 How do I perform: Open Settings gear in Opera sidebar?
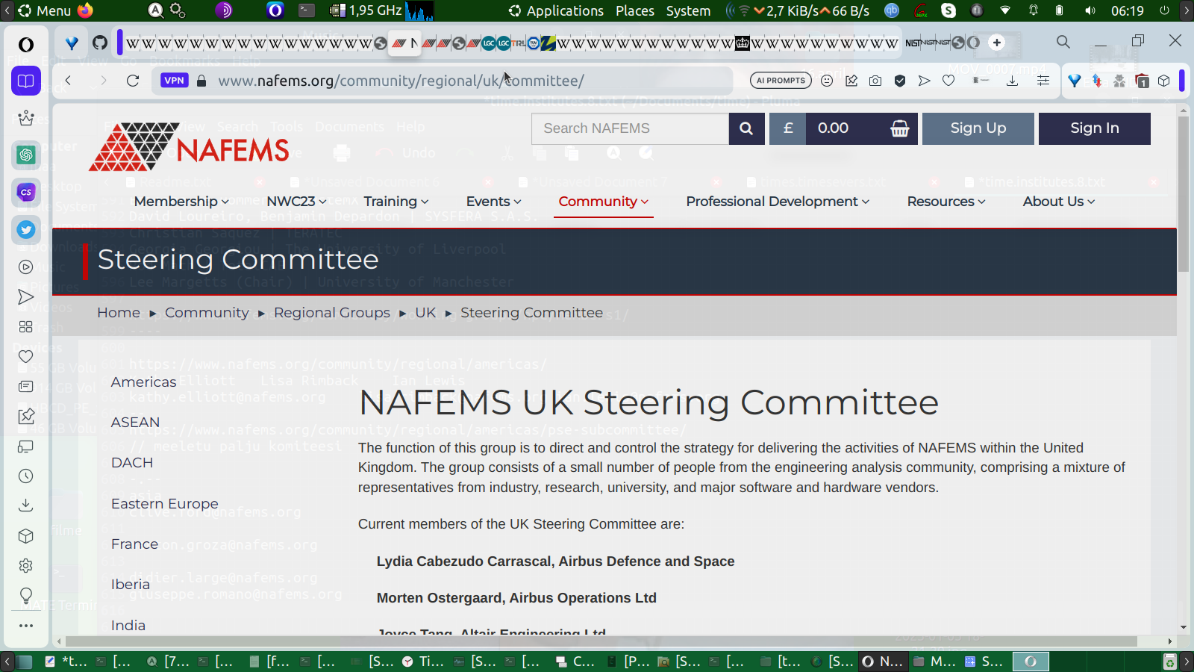coord(26,566)
